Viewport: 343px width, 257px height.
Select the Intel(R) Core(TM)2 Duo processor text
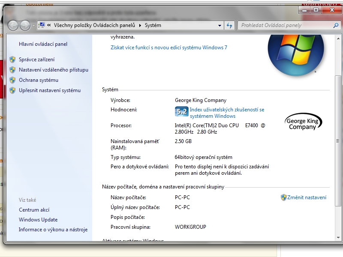click(220, 129)
